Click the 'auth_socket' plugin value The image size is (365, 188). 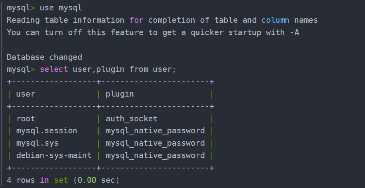point(132,119)
